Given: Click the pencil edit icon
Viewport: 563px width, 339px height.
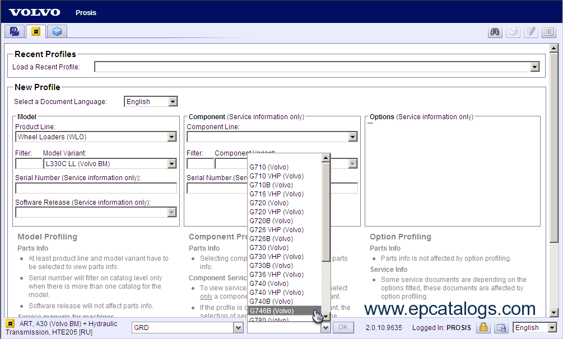Looking at the screenshot, I should click(531, 32).
